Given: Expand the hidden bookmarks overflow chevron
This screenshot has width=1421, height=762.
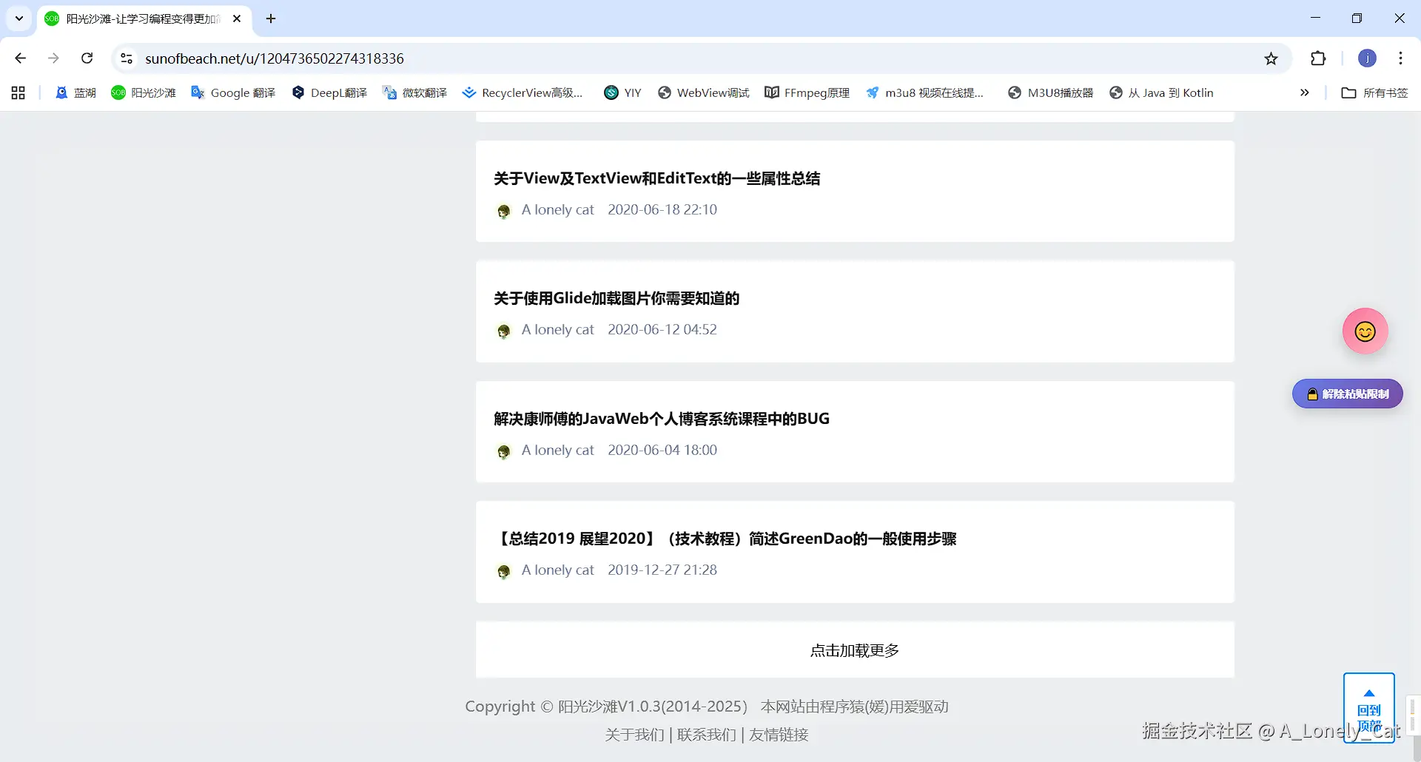Looking at the screenshot, I should pos(1304,92).
